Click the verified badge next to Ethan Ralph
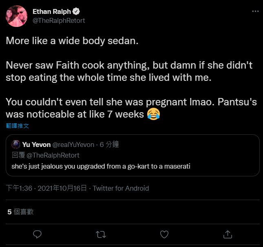 [76, 11]
